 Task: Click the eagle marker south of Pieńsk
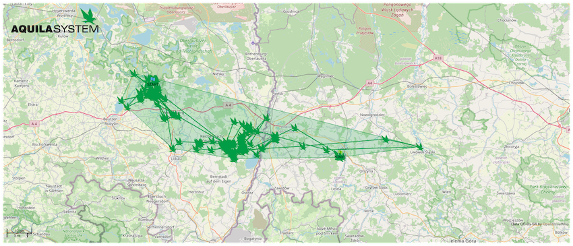coord(266,118)
